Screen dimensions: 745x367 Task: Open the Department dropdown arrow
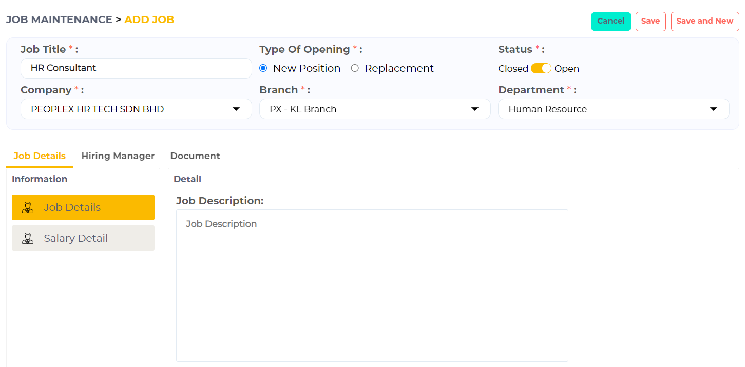click(713, 109)
